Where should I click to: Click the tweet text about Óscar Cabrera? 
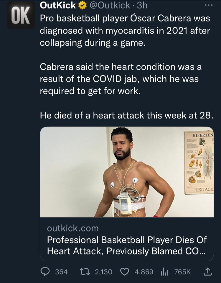coord(126,67)
